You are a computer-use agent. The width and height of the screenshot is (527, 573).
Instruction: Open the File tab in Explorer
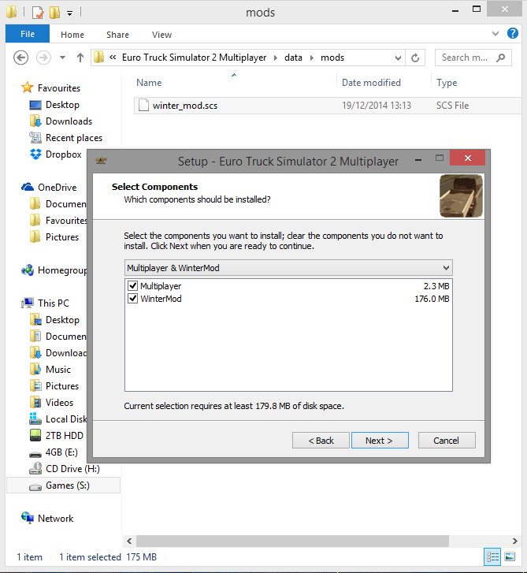(x=28, y=34)
